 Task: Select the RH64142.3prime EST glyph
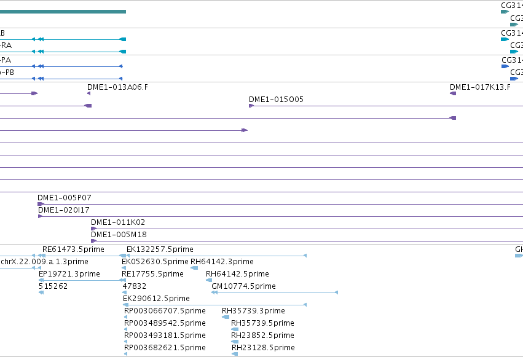pyautogui.click(x=194, y=268)
